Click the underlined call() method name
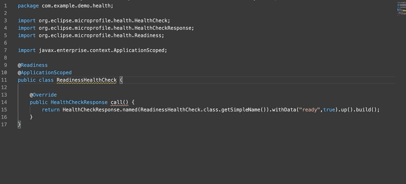The width and height of the screenshot is (406, 184). (x=120, y=102)
